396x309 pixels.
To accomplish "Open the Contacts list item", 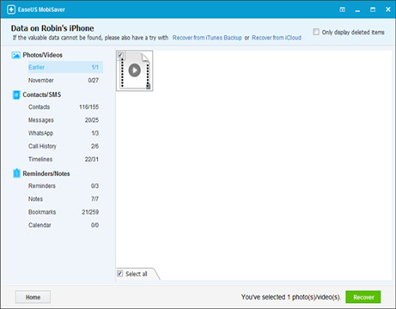I will pyautogui.click(x=64, y=107).
